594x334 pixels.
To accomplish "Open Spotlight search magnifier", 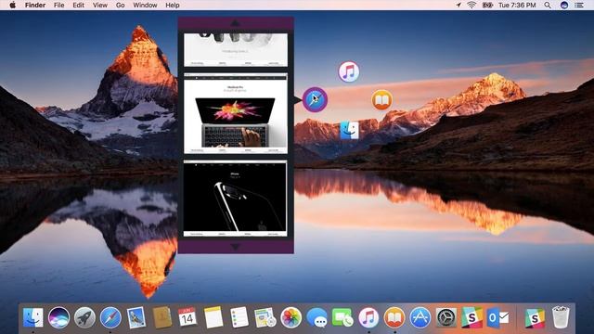I will [548, 5].
